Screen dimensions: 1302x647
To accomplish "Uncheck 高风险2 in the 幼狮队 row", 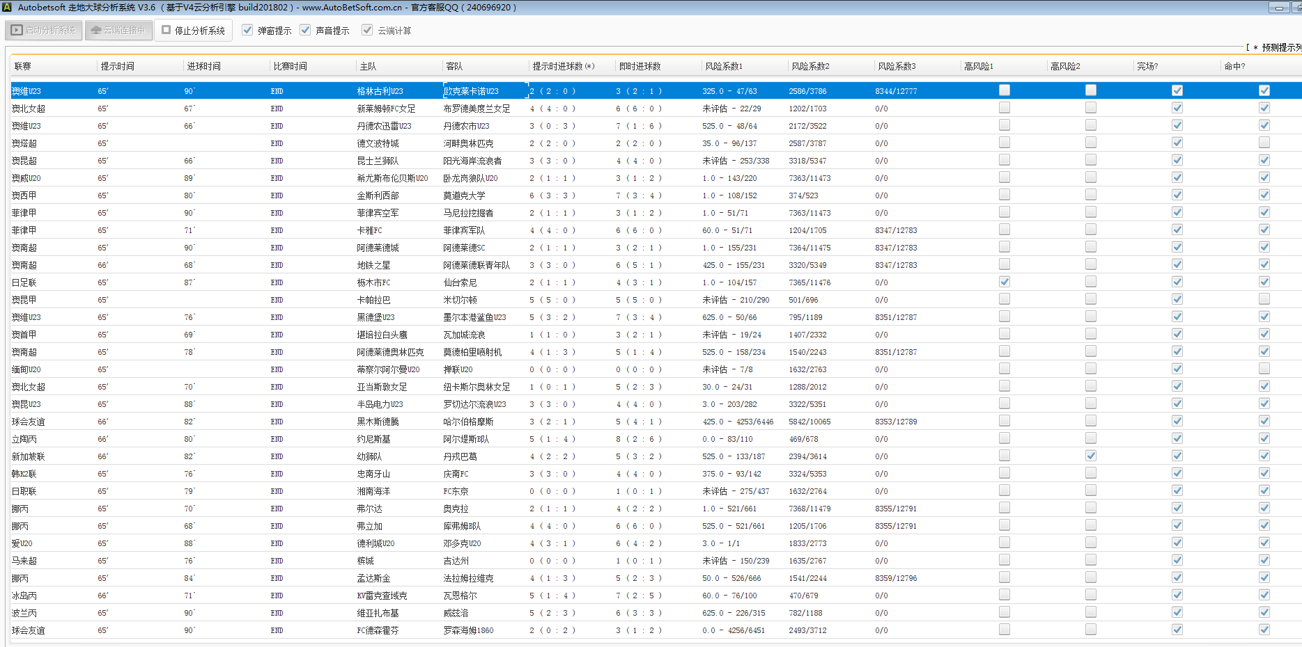I will pos(1090,456).
